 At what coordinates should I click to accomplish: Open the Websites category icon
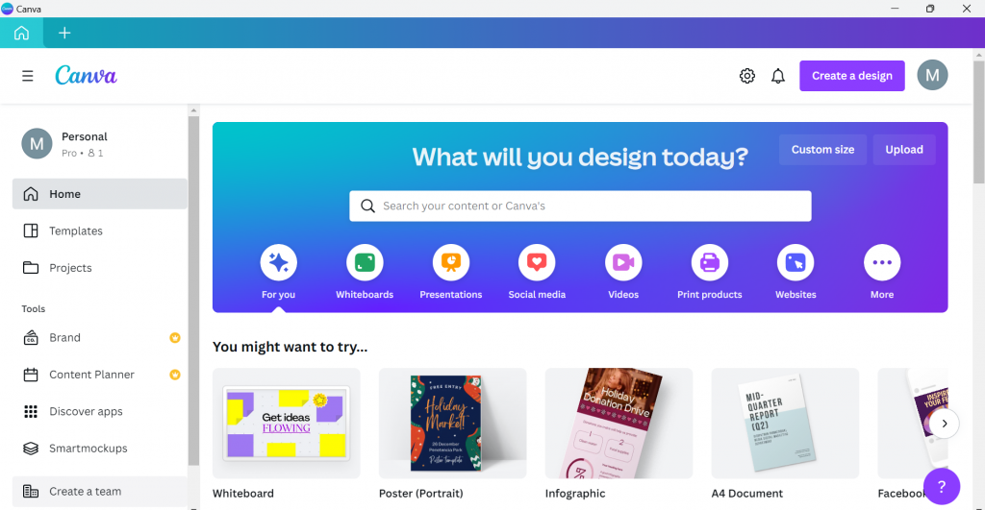[796, 262]
